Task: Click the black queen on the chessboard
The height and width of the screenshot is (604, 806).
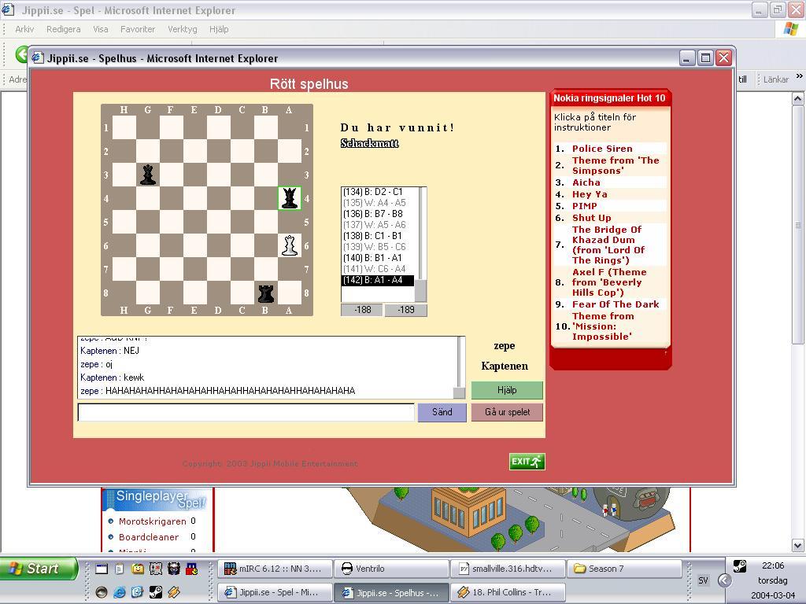Action: 290,198
